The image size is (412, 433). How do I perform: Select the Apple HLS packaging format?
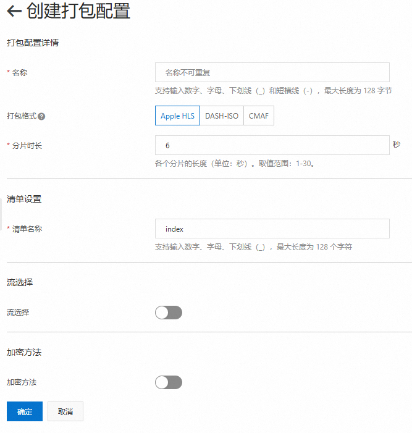click(177, 116)
